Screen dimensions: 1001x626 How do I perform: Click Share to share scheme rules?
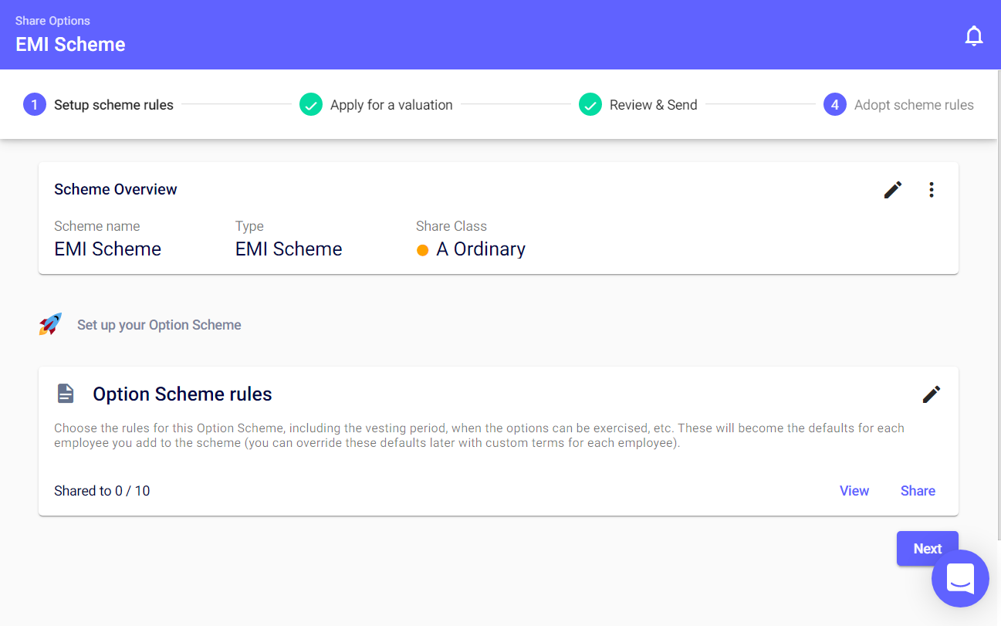click(x=918, y=490)
